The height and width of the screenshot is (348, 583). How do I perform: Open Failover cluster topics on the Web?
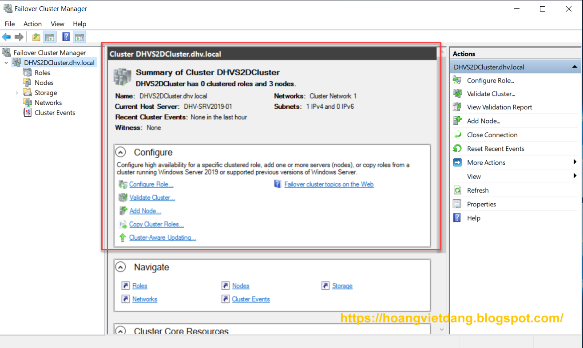(329, 184)
